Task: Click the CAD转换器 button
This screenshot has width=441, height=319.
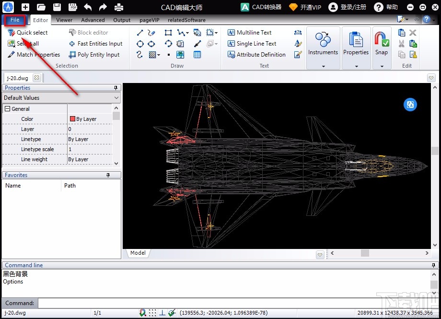Action: [261, 7]
